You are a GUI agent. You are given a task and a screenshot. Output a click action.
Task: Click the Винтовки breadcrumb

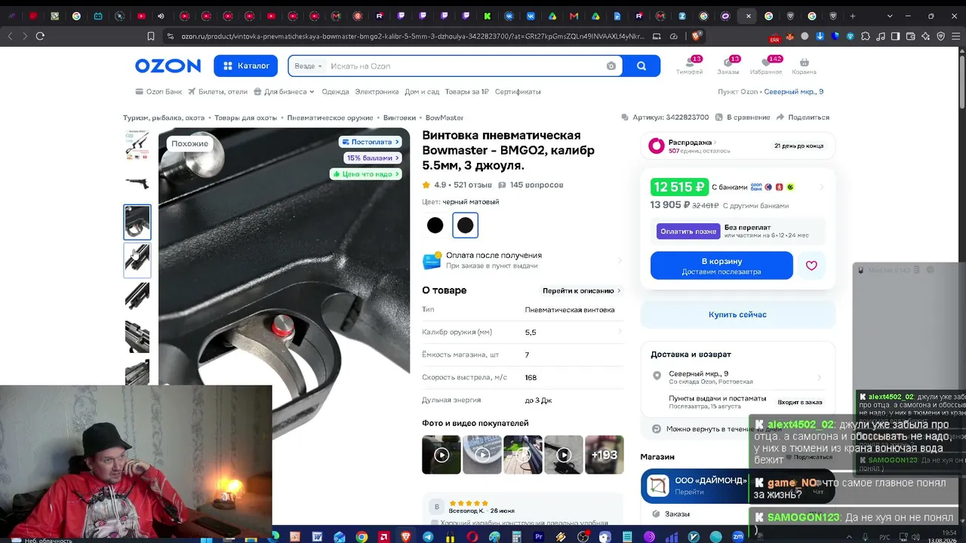coord(399,118)
